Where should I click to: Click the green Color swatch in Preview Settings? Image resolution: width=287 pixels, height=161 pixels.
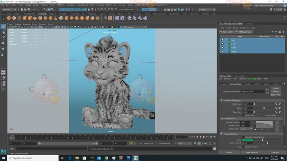248,140
